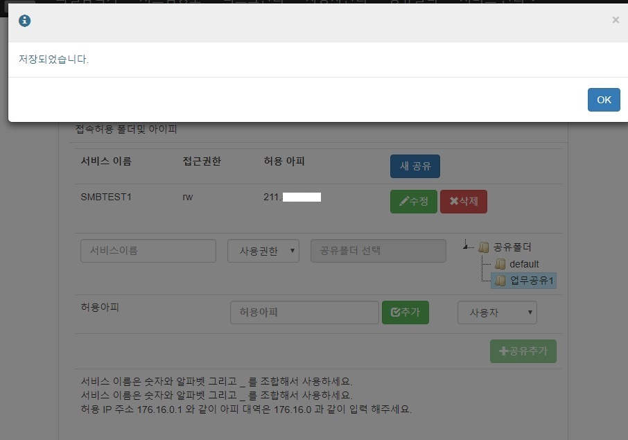Focus the 서비스이름 input field
The height and width of the screenshot is (440, 628).
point(148,251)
